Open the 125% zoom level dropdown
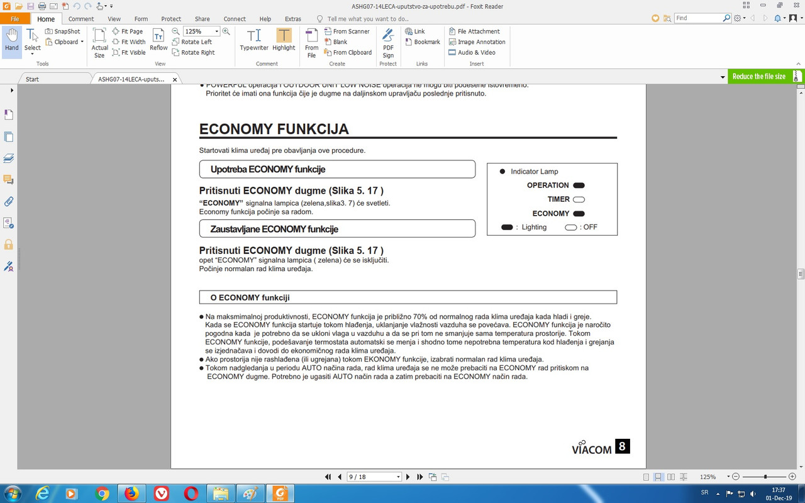This screenshot has height=503, width=805. coord(217,31)
